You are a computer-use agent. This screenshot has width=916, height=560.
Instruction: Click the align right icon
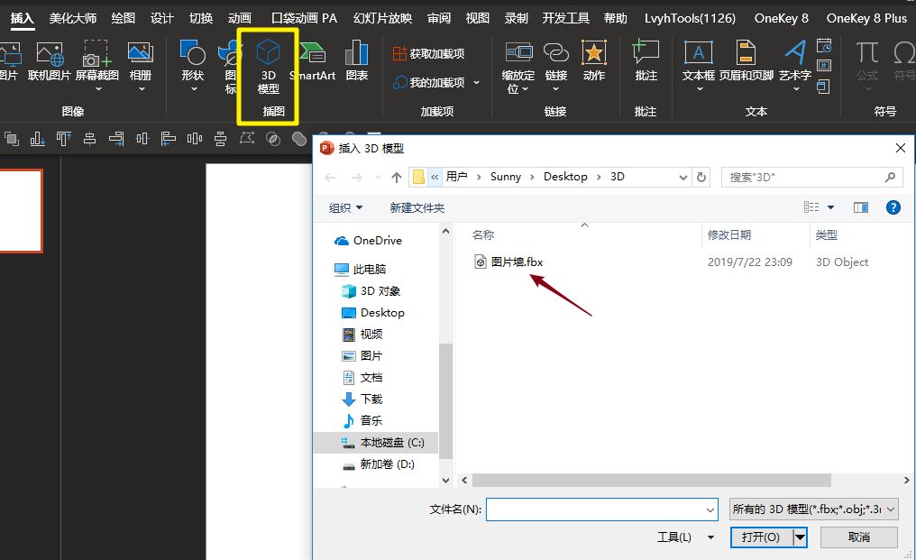(x=116, y=139)
